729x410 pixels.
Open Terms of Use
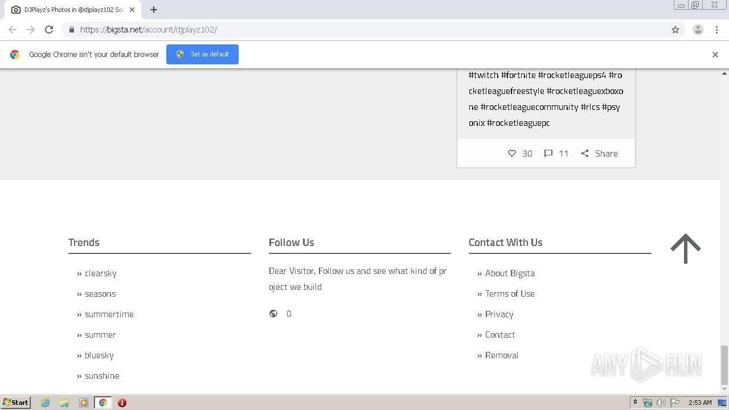(x=510, y=294)
